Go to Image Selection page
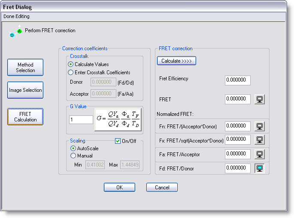Image resolution: width=294 pixels, height=218 pixels. [x=25, y=90]
